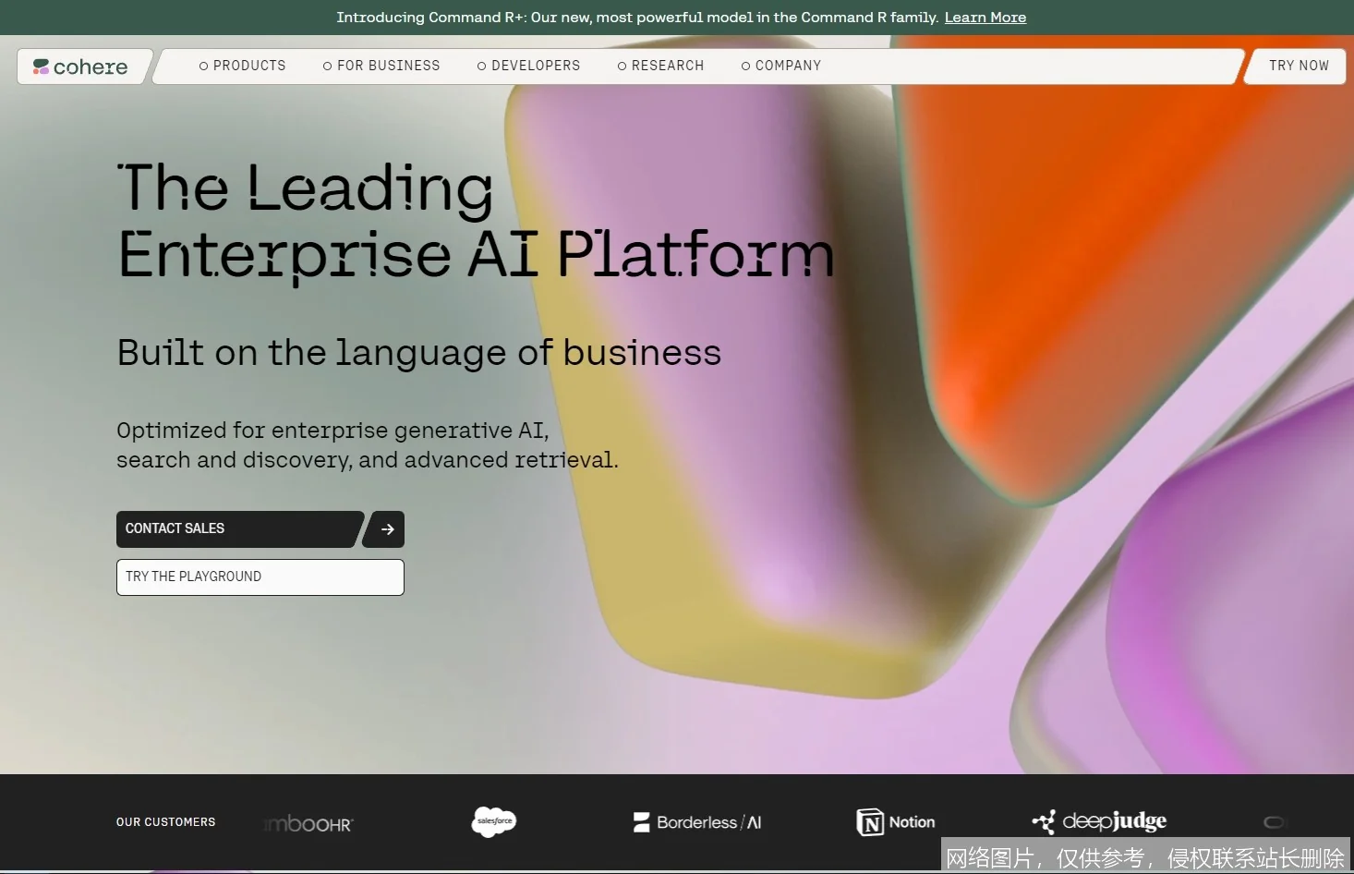The height and width of the screenshot is (874, 1354).
Task: Click the Contact Sales button
Action: pyautogui.click(x=240, y=528)
